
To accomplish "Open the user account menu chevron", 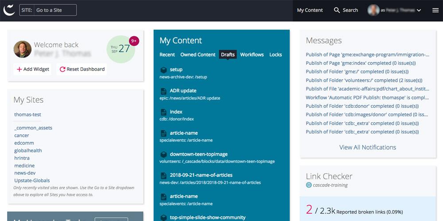I will [x=419, y=11].
